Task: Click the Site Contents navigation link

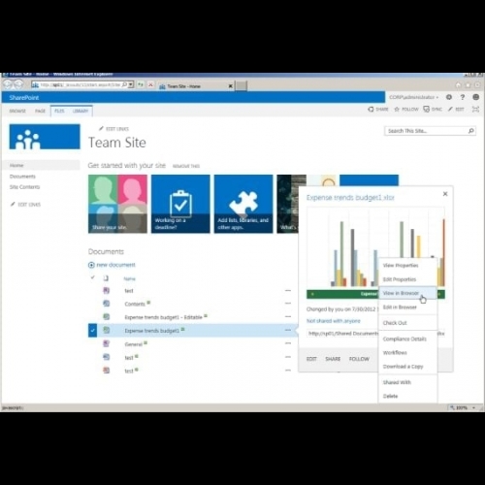Action: pos(24,187)
